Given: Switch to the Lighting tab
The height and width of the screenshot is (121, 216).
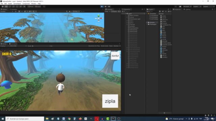Looking at the screenshot, I should [x=187, y=9].
